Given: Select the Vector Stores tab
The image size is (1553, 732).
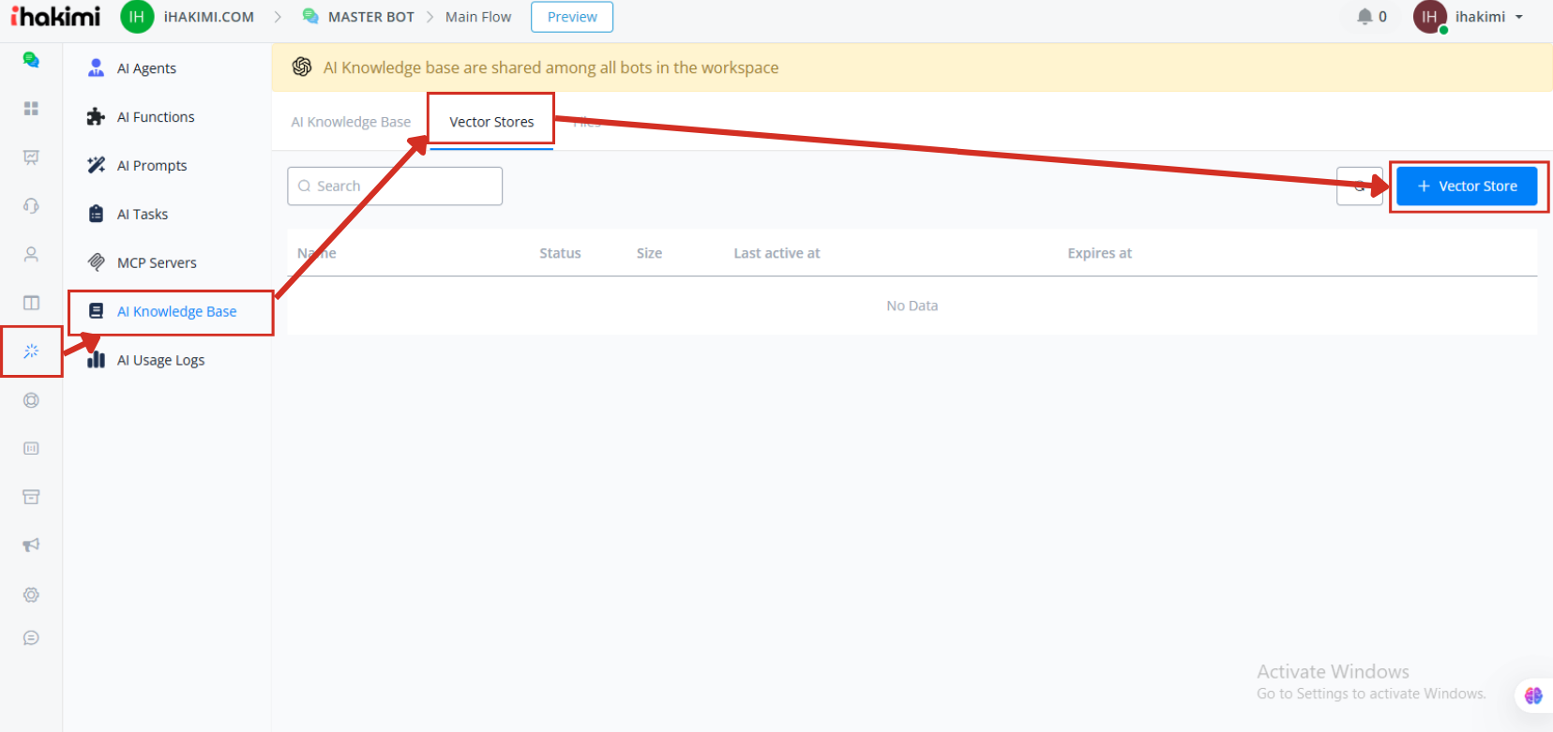Looking at the screenshot, I should point(491,122).
